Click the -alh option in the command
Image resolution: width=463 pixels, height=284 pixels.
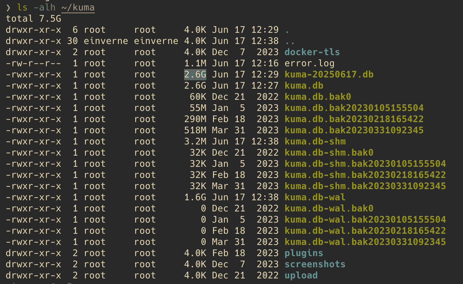(x=45, y=8)
